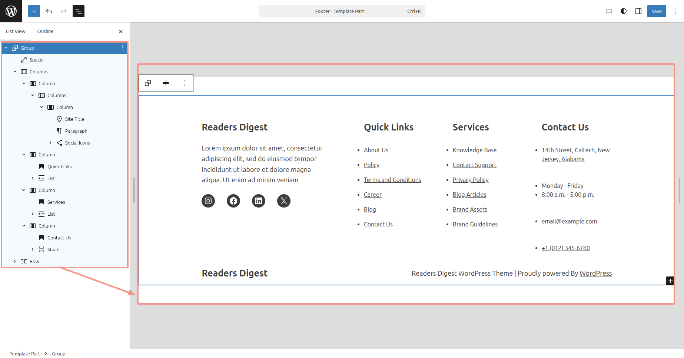Open the block inserter plus button
This screenshot has height=358, width=684.
(x=34, y=11)
